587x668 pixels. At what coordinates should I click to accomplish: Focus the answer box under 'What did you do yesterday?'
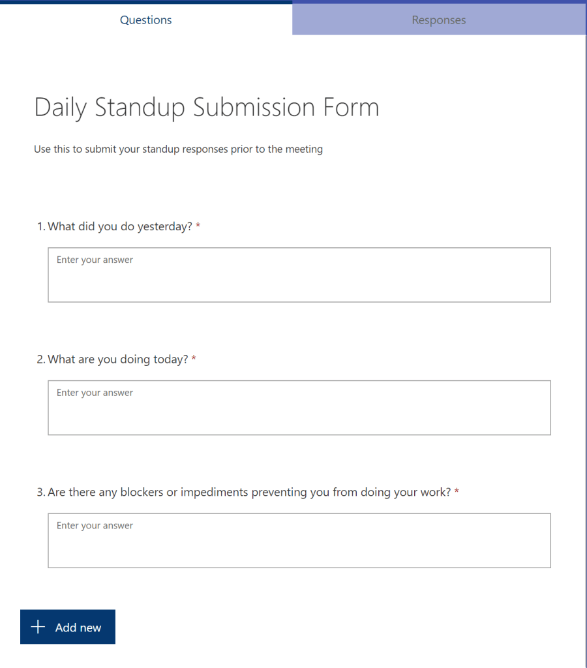pyautogui.click(x=299, y=275)
